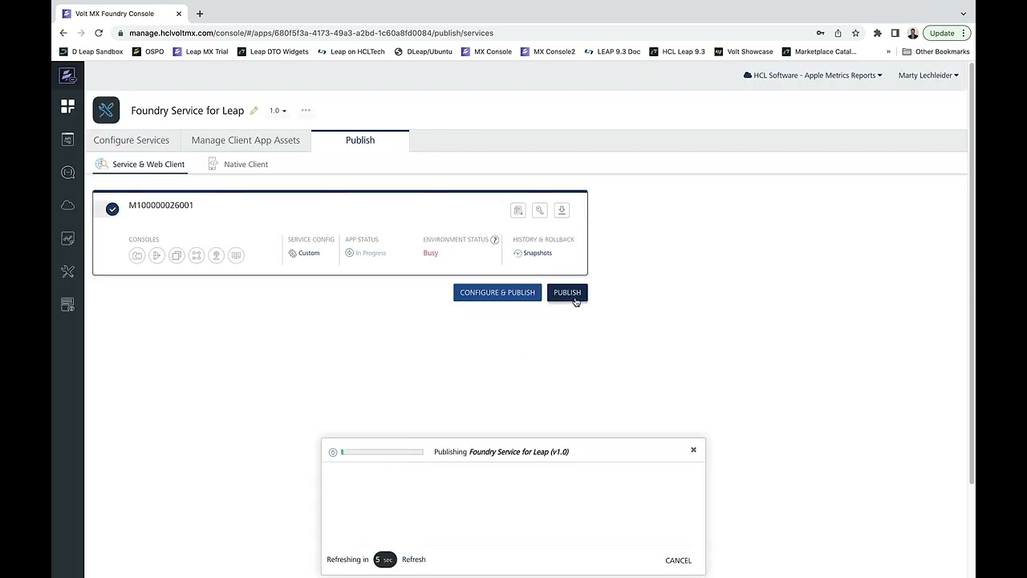This screenshot has width=1027, height=578.
Task: Bookmark this page with star icon
Action: pyautogui.click(x=856, y=33)
